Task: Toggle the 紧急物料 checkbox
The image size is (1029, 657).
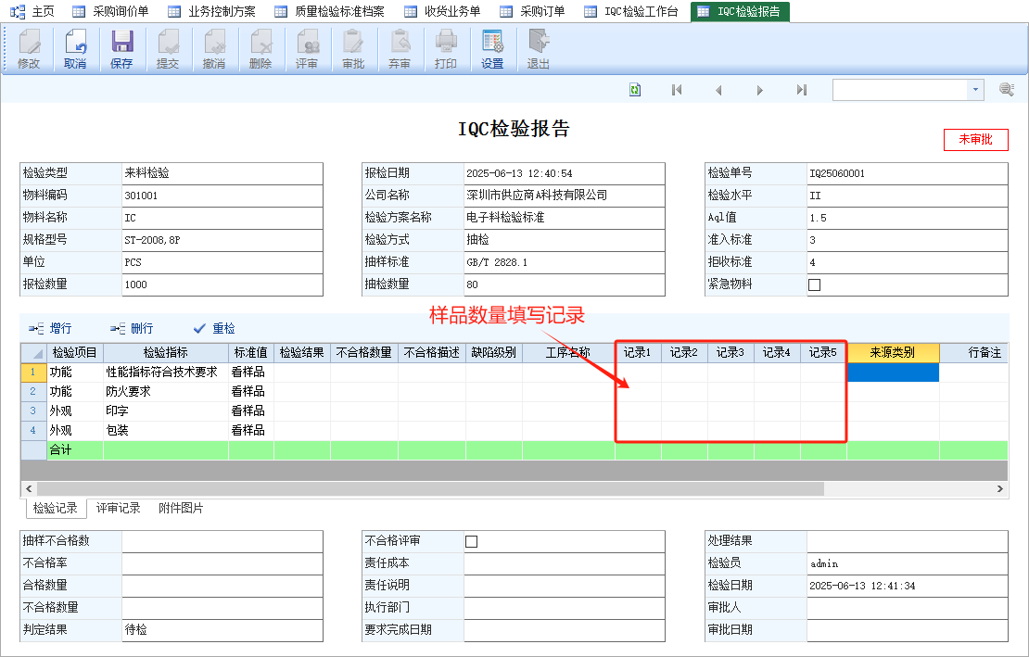Action: click(x=815, y=284)
